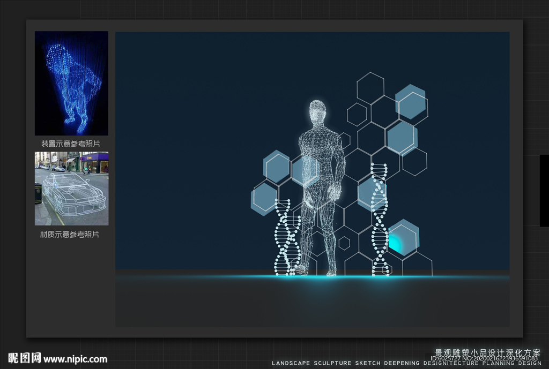Click the 装置示意参考照片 caption
549x369 pixels.
click(70, 144)
